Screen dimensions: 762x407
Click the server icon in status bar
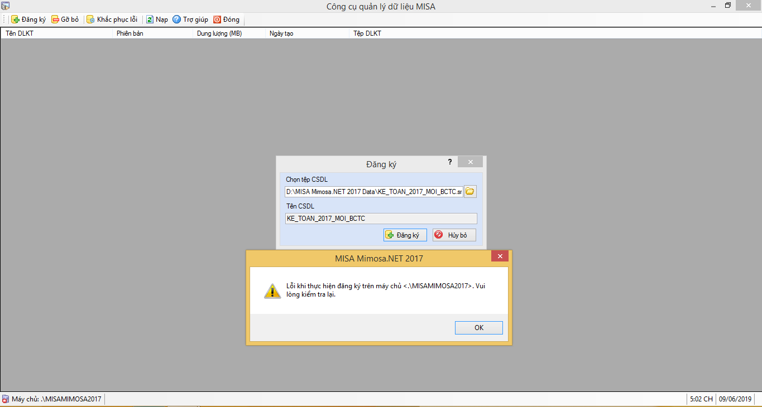(x=6, y=399)
